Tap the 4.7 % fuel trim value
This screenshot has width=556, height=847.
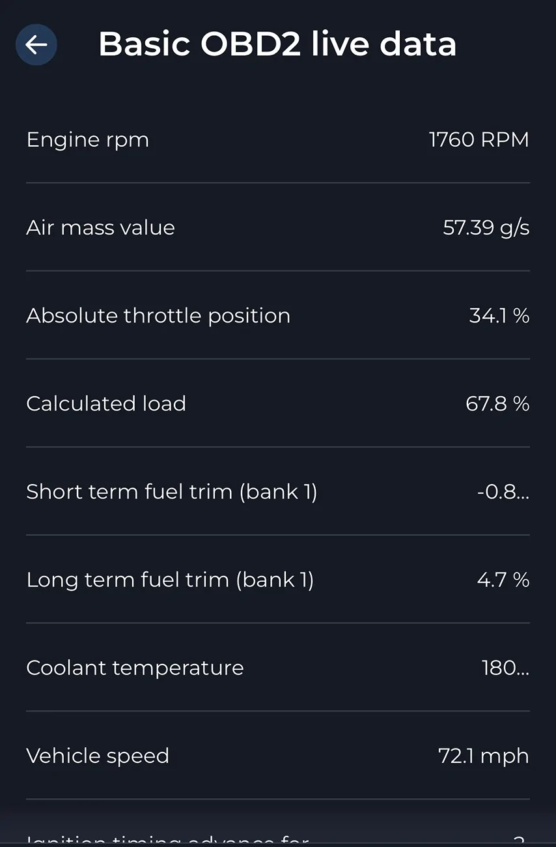pyautogui.click(x=503, y=580)
